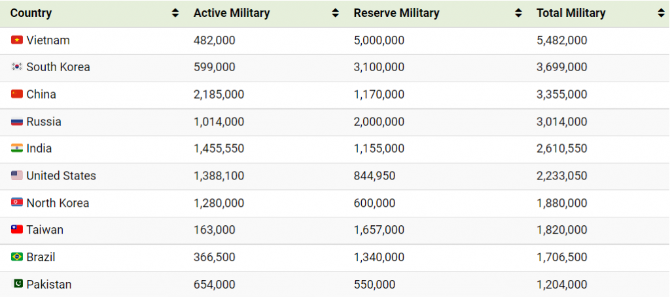Click the India flag icon
Image resolution: width=670 pixels, height=297 pixels.
(x=17, y=149)
